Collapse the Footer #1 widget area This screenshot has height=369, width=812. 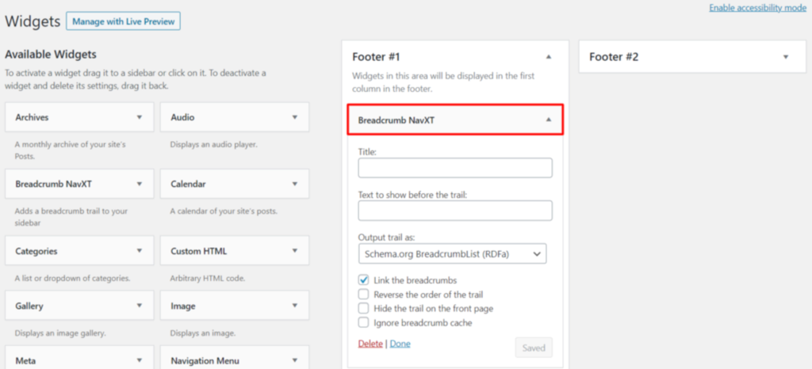pos(548,57)
